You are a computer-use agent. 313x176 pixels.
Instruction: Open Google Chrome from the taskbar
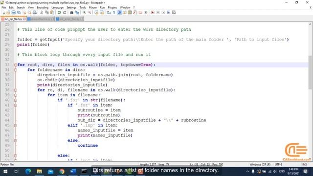coord(62,172)
